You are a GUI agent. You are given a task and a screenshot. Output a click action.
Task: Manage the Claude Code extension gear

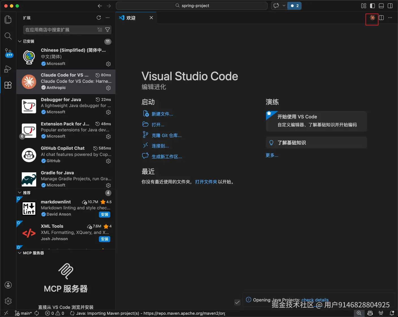click(108, 88)
